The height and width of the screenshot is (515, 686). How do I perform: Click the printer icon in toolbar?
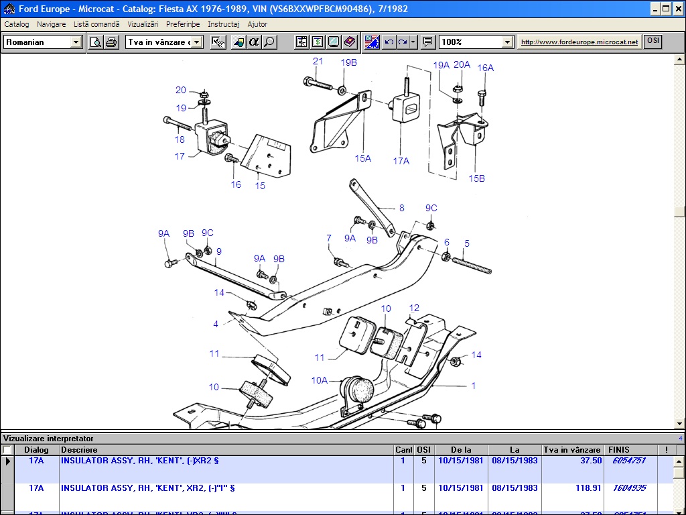click(x=111, y=42)
